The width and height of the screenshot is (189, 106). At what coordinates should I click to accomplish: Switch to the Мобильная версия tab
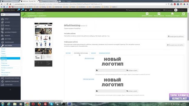pos(104,53)
